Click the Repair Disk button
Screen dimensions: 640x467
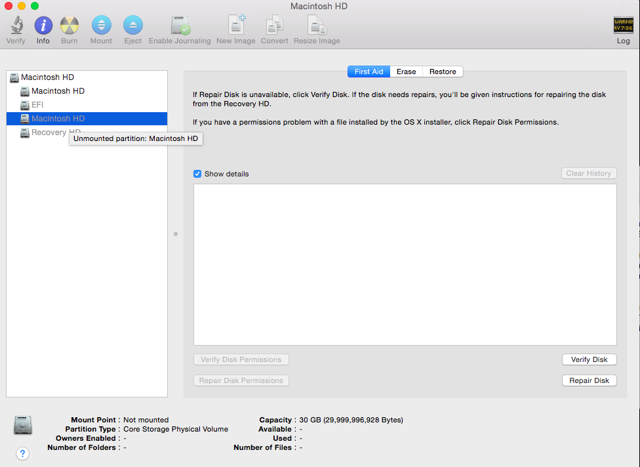click(x=590, y=380)
